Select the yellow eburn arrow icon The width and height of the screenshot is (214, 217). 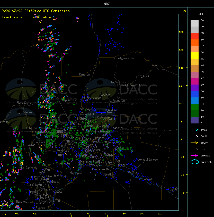[x=194, y=143]
